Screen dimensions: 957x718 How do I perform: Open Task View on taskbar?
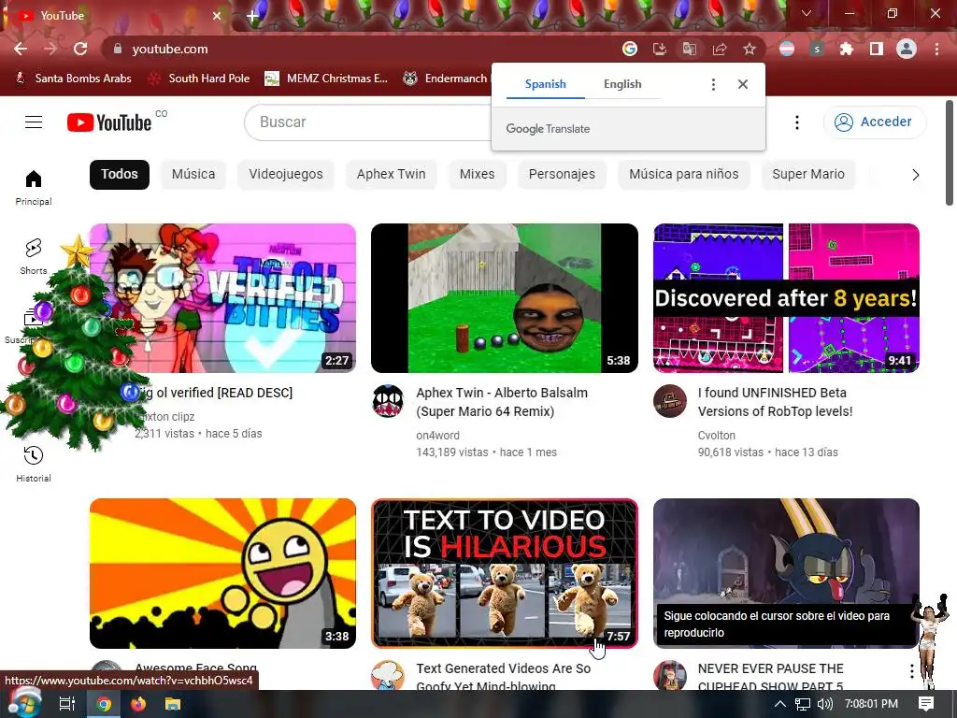point(66,704)
